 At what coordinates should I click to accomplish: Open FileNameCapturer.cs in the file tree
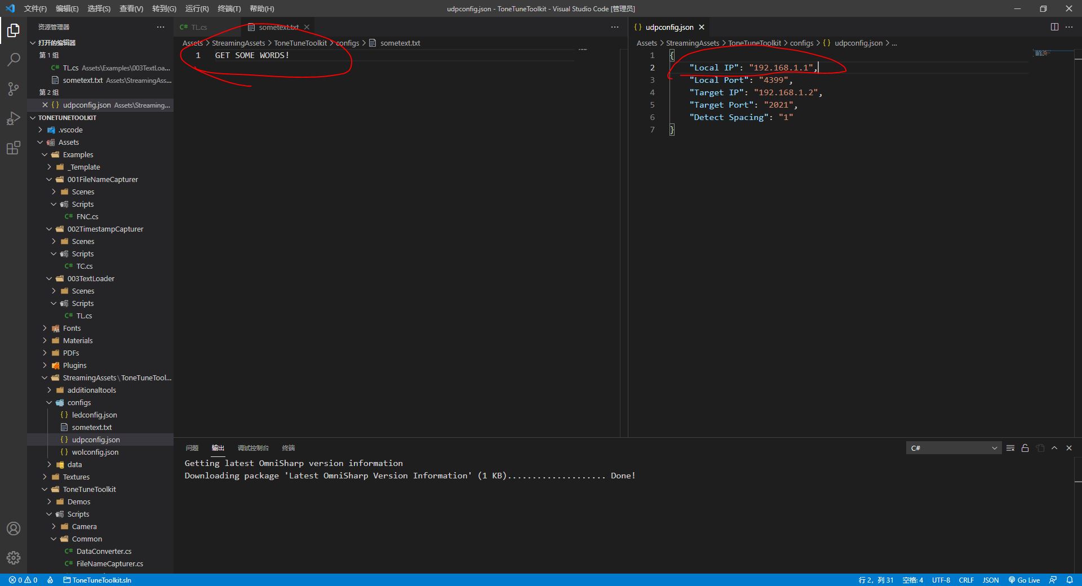coord(100,563)
